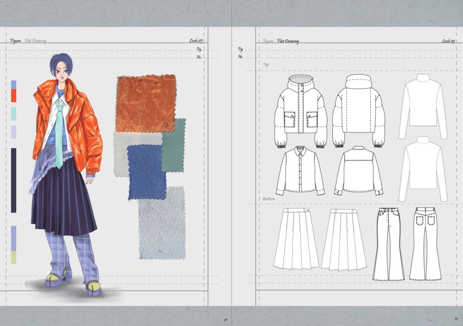Pick the light aqua color chip
Viewport: 463px width, 326px height.
(x=14, y=113)
